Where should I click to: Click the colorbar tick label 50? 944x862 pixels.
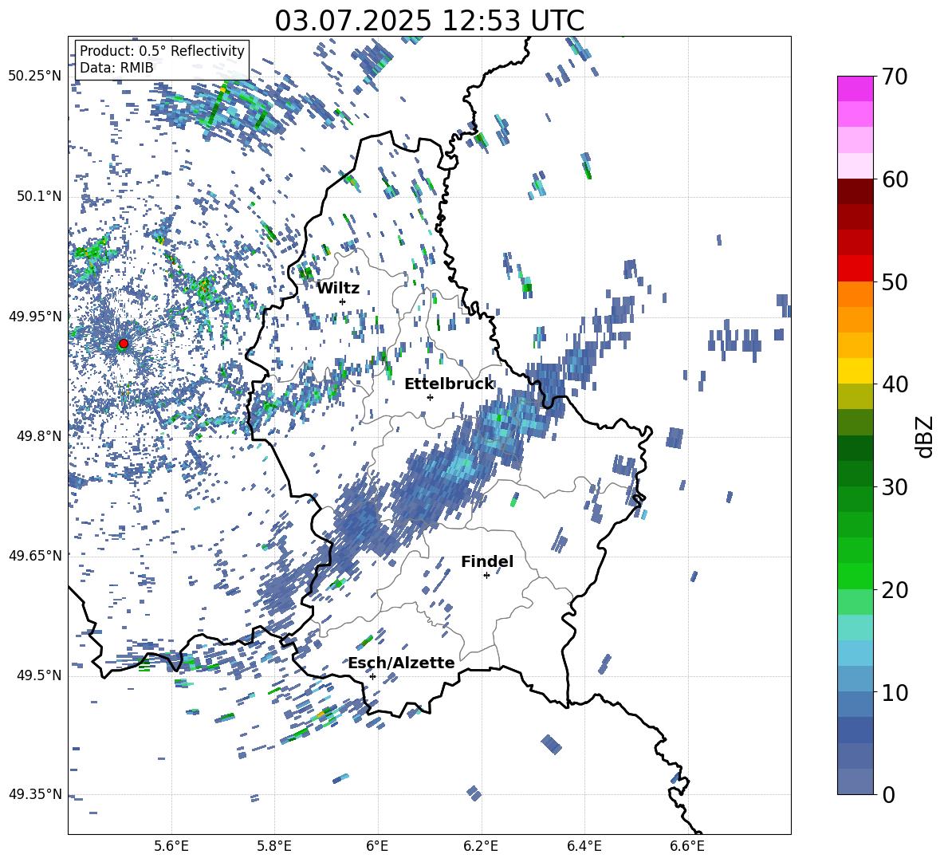[894, 282]
